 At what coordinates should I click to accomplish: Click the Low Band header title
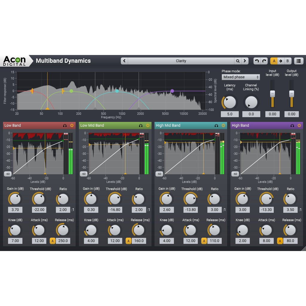(x=13, y=126)
